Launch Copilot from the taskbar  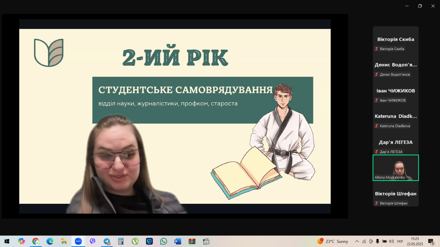click(21, 241)
